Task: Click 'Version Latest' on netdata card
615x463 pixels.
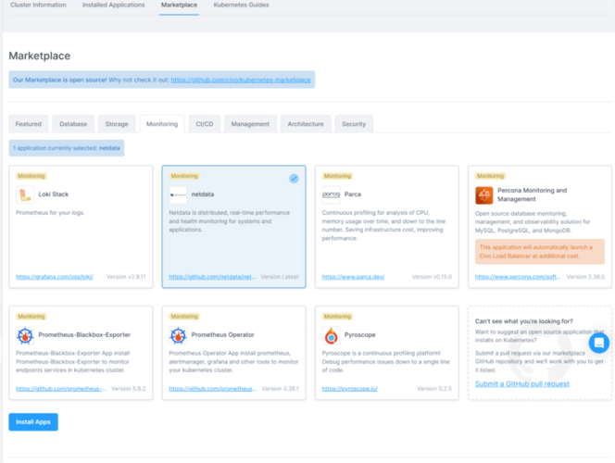Action: [x=280, y=277]
